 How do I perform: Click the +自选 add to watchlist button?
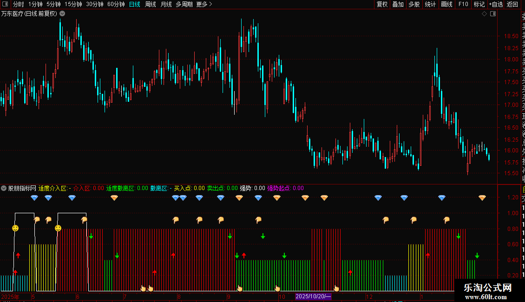pos(495,4)
